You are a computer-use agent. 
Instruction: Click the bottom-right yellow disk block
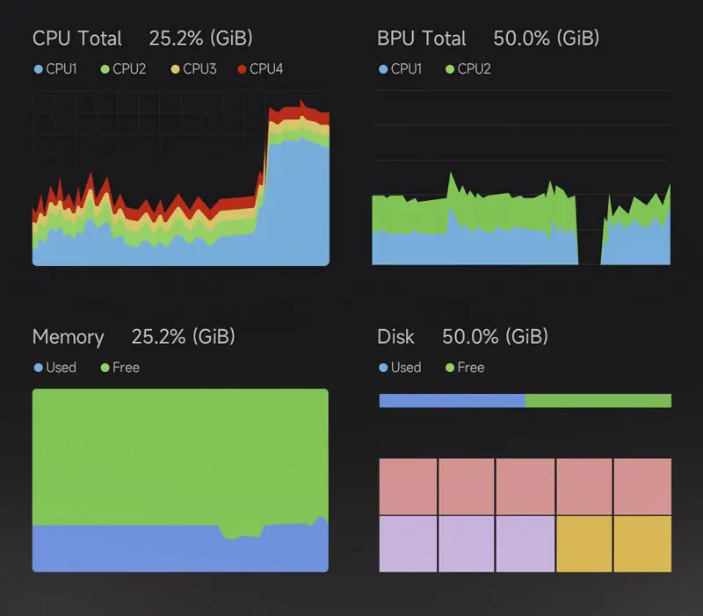point(642,544)
